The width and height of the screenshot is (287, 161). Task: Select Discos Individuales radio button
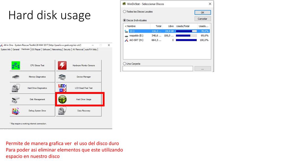124,20
